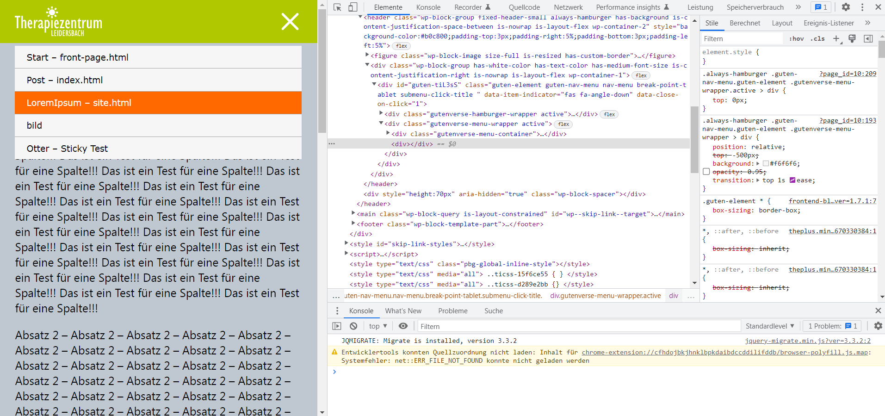Switch to the Konsole panel tab
Image resolution: width=885 pixels, height=416 pixels.
428,7
